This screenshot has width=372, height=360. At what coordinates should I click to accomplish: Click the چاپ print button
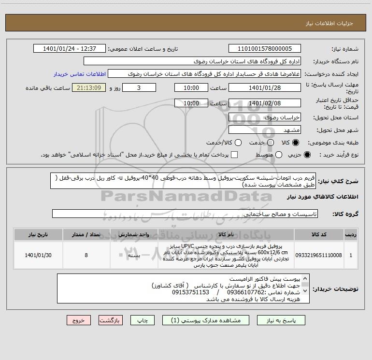(x=143, y=320)
